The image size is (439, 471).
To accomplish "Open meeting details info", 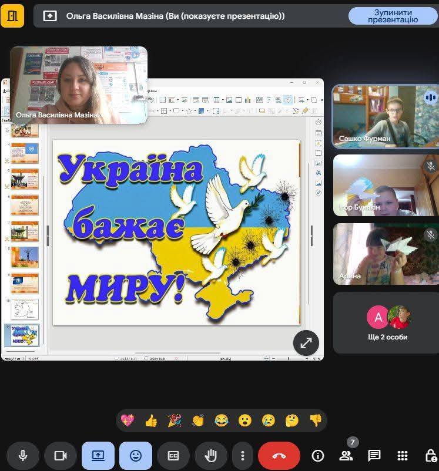I will [318, 456].
